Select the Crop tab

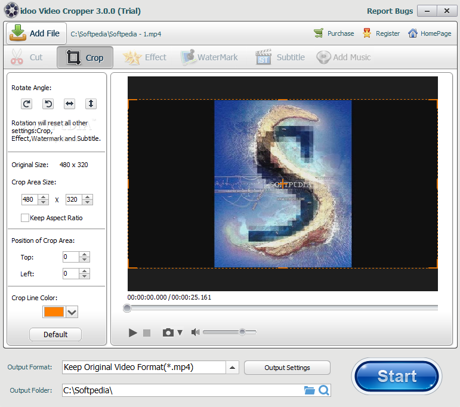[85, 57]
